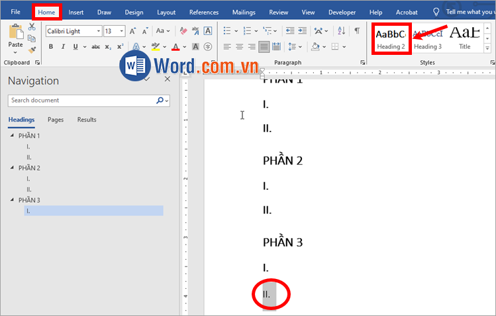Center align the paragraph text
The width and height of the screenshot is (496, 316).
tap(239, 46)
